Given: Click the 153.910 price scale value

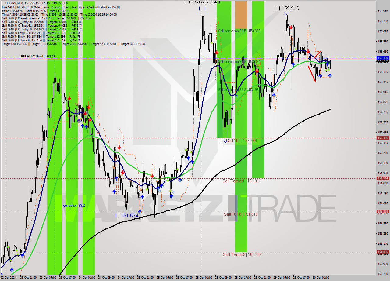Looking at the screenshot, I should tap(383, 11).
